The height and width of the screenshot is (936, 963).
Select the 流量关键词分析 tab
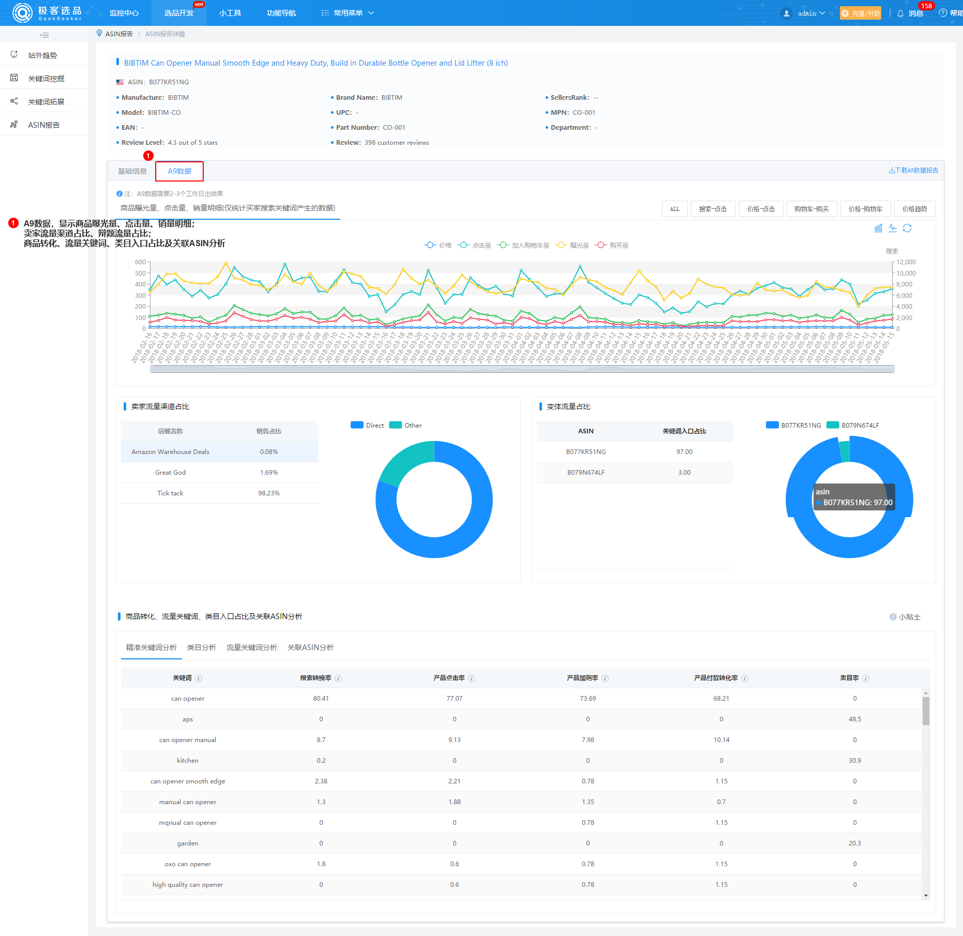click(x=252, y=647)
